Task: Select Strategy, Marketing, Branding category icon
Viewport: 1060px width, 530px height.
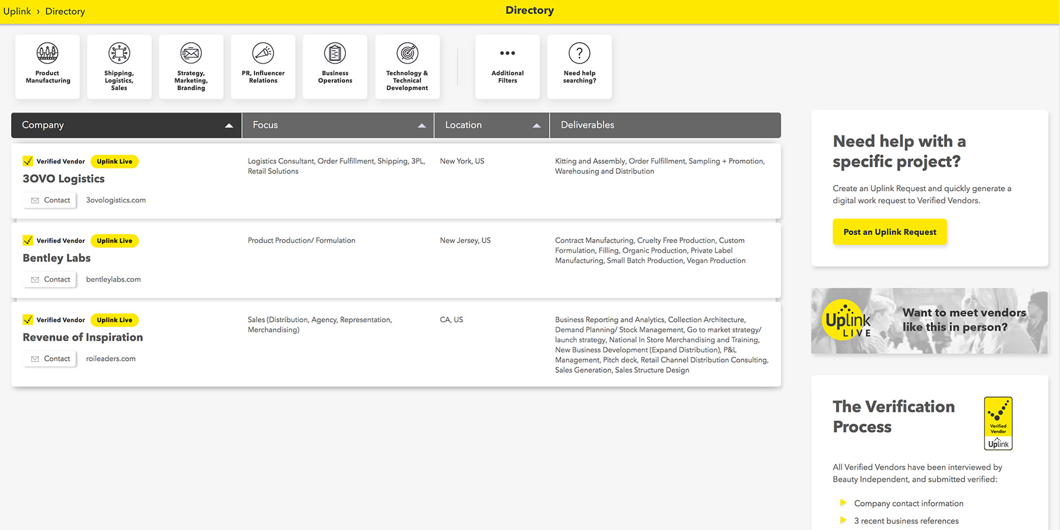Action: (x=191, y=53)
